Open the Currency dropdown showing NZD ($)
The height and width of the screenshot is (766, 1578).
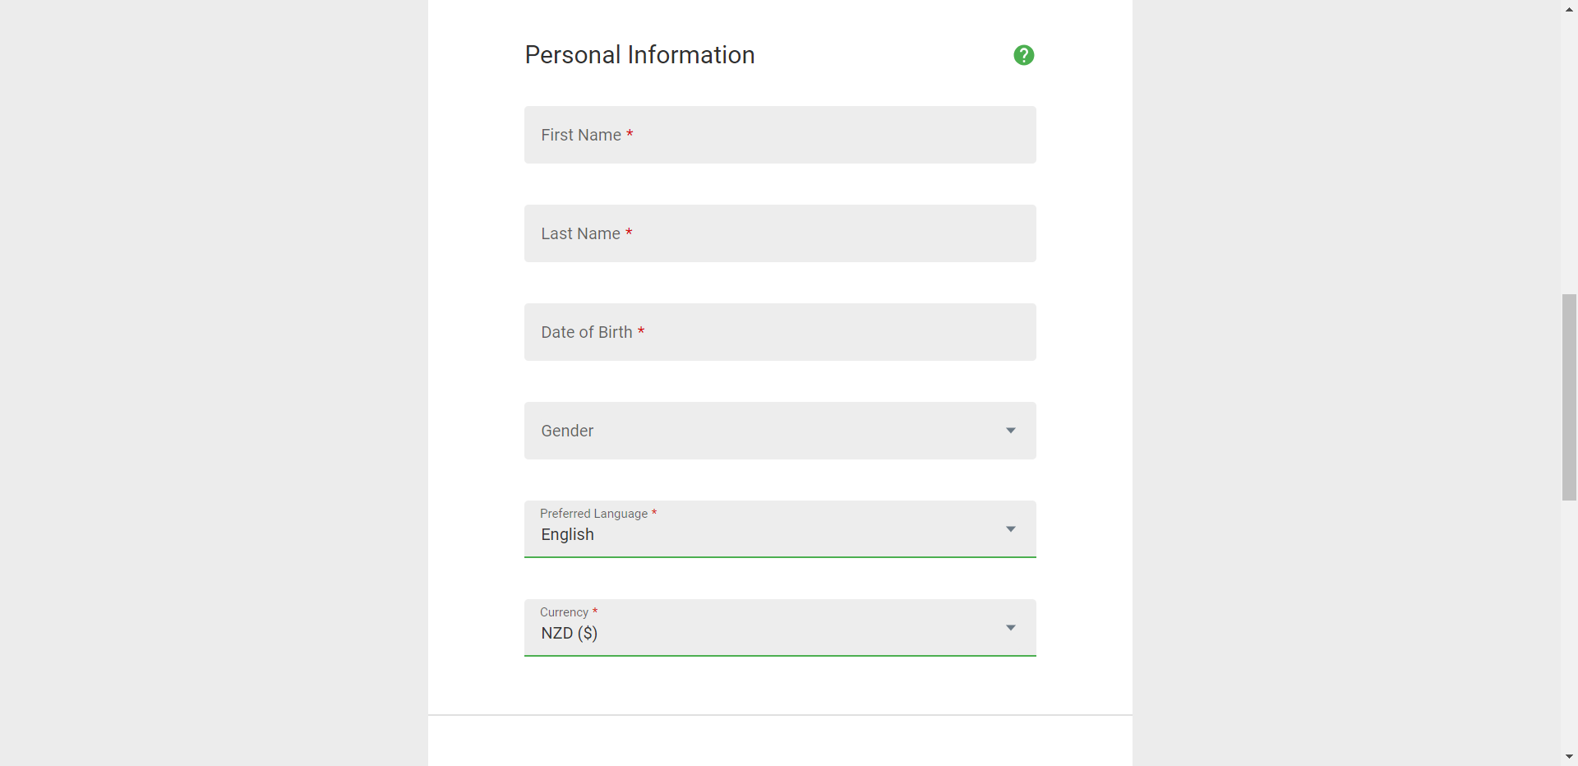point(780,628)
